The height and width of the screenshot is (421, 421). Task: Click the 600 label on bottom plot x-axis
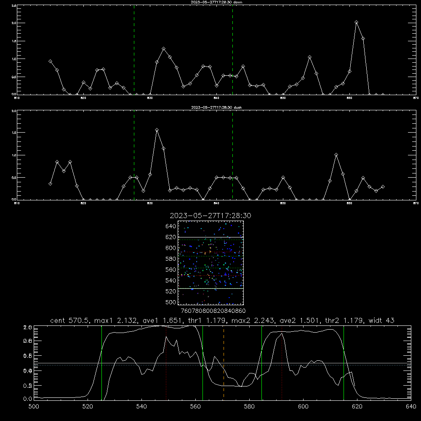click(x=304, y=407)
